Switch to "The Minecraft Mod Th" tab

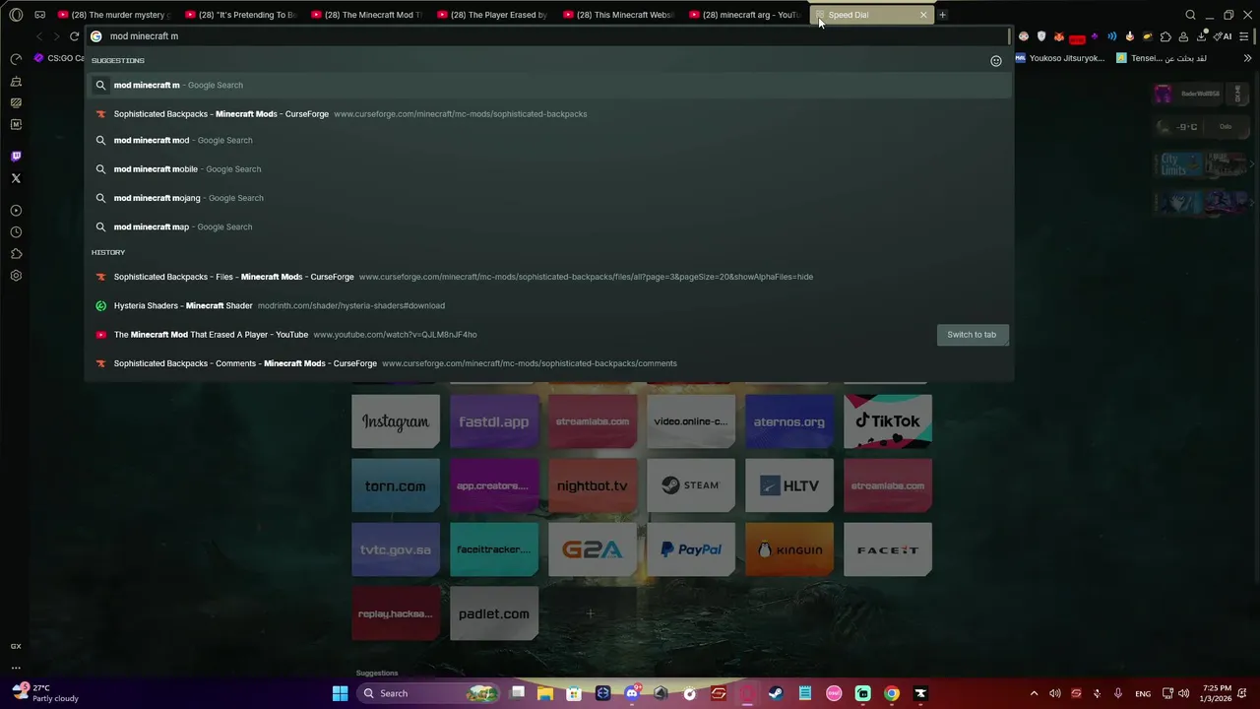click(367, 15)
